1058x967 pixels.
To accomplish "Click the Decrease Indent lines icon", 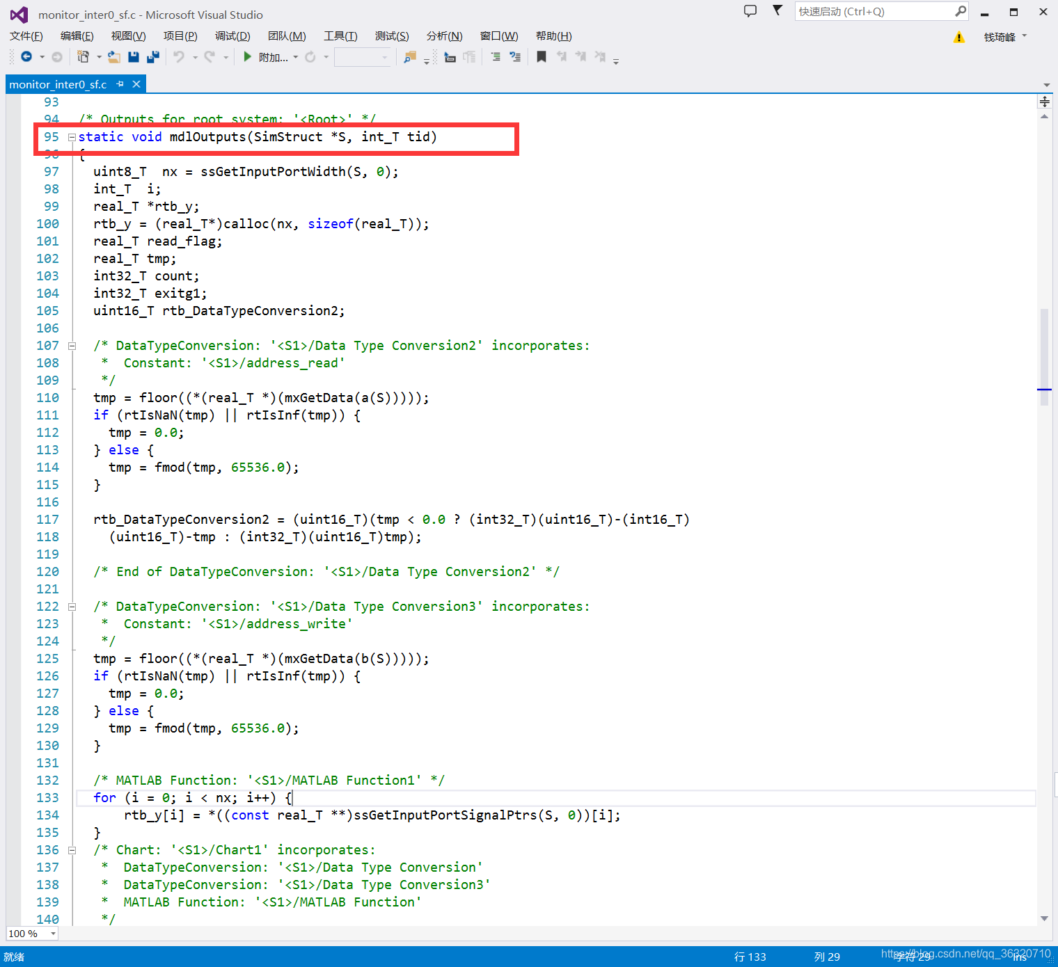I will tap(496, 57).
